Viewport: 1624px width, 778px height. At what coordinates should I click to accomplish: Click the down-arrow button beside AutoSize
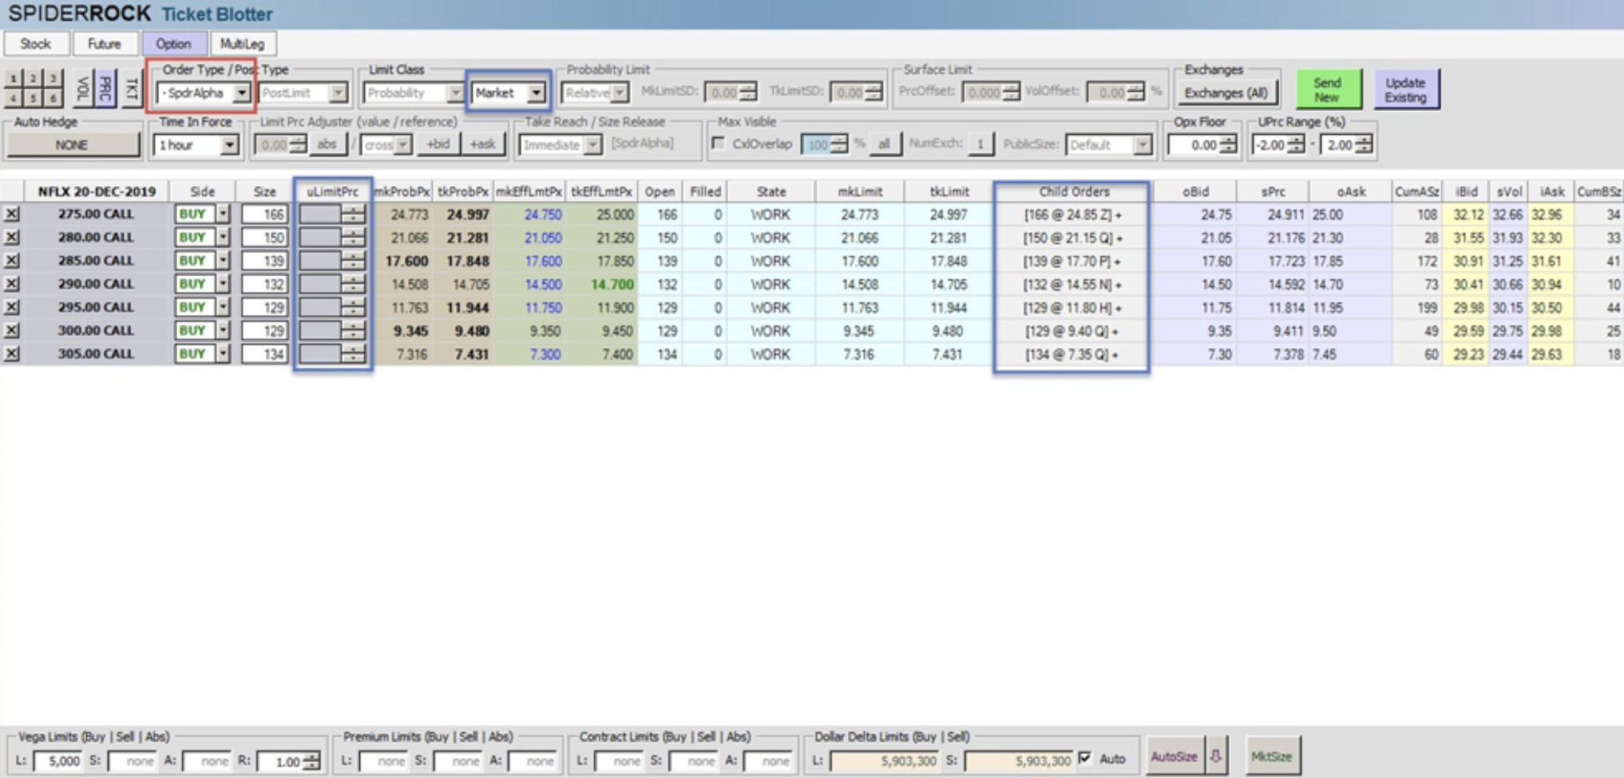pyautogui.click(x=1215, y=756)
